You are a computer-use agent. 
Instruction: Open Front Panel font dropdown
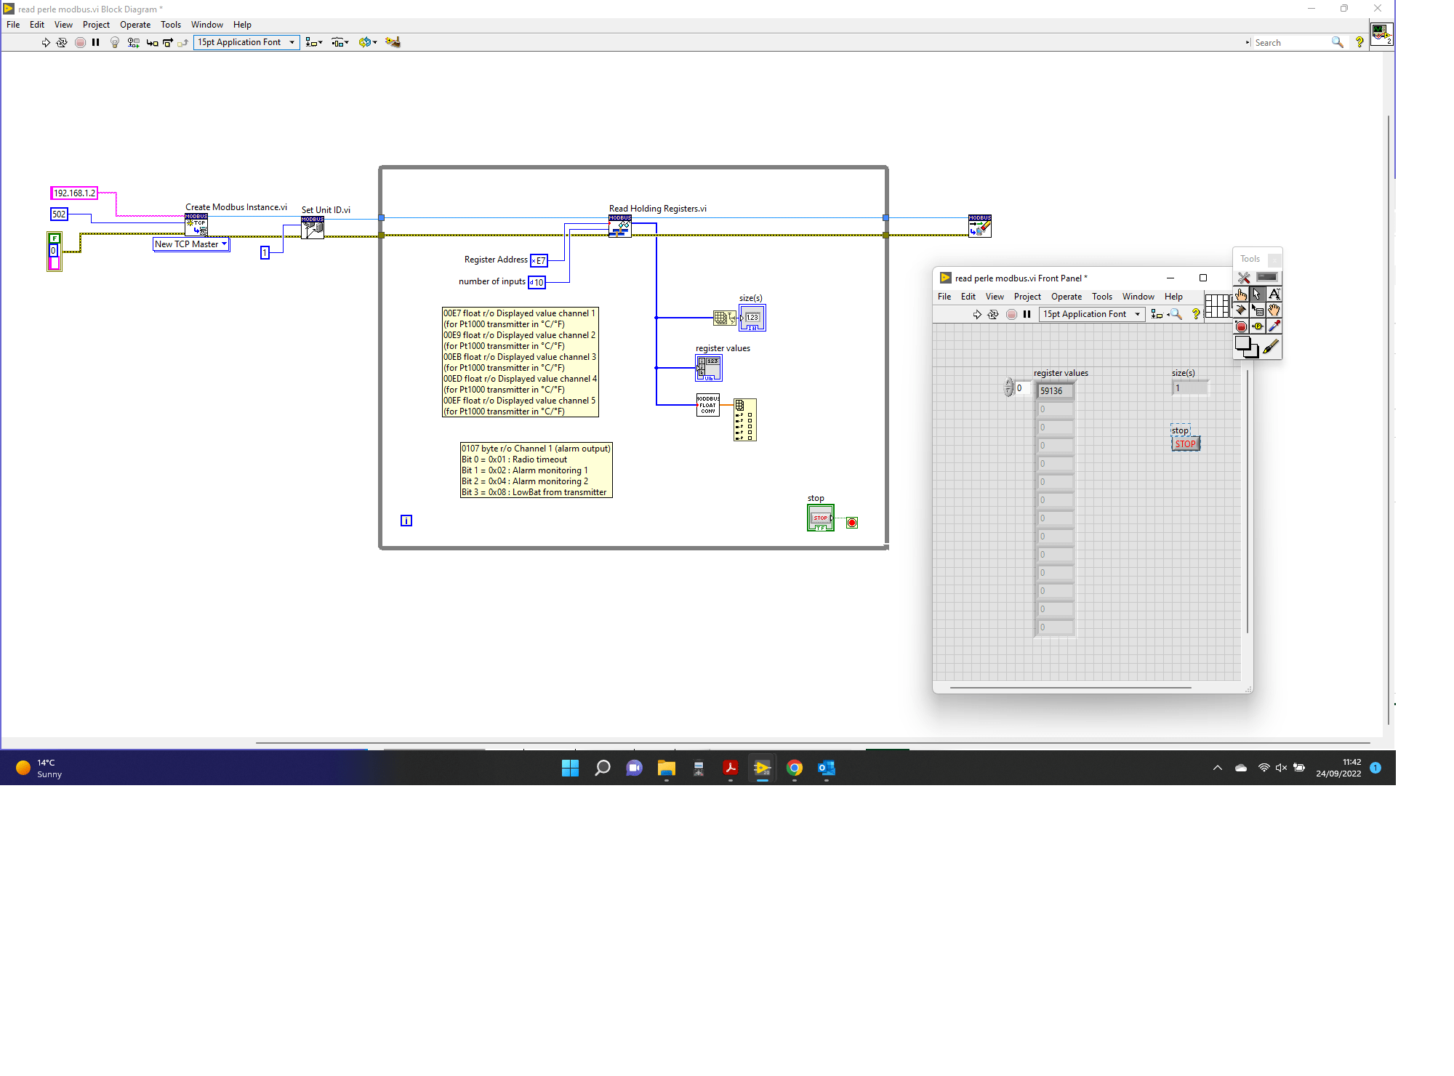click(1092, 314)
